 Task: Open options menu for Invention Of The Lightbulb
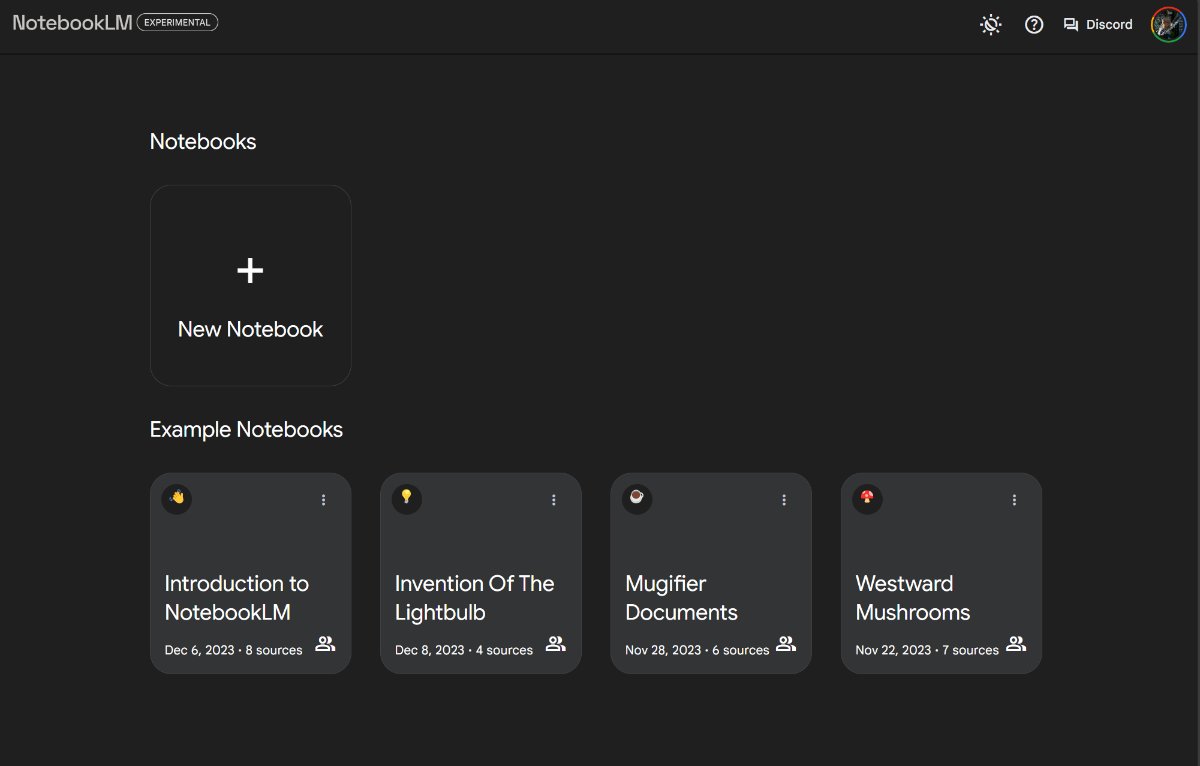click(554, 500)
